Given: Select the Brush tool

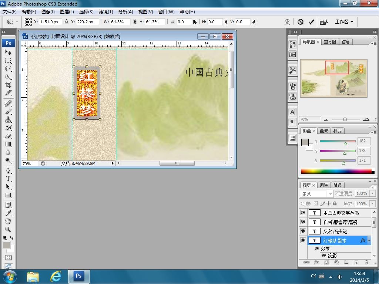Looking at the screenshot, I should coord(8,112).
